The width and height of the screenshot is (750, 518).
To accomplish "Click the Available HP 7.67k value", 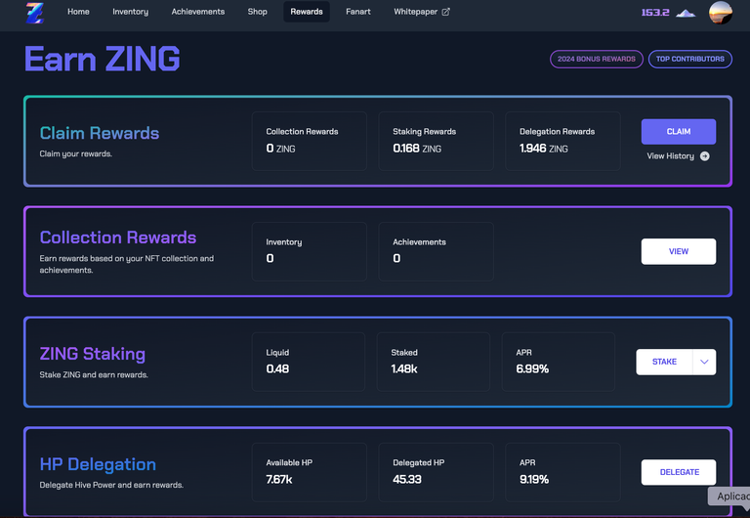I will (279, 479).
